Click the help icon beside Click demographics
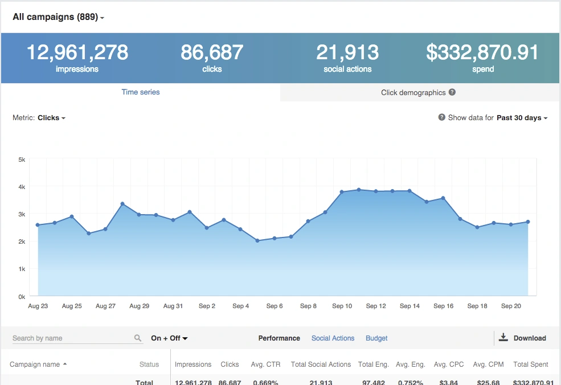 pyautogui.click(x=452, y=92)
